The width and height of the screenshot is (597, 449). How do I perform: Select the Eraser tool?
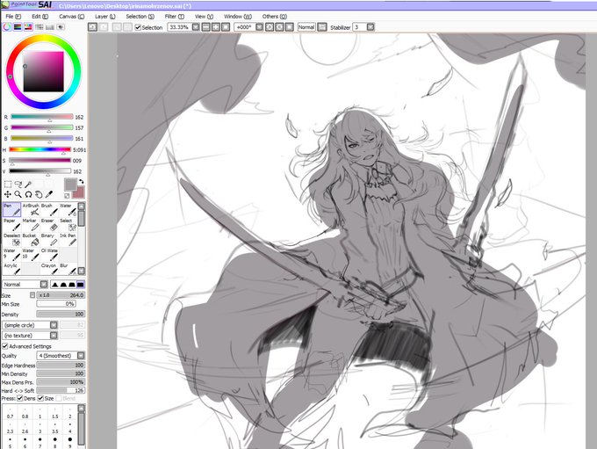tap(49, 225)
